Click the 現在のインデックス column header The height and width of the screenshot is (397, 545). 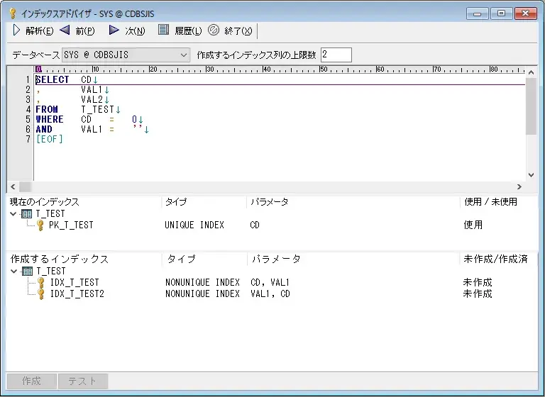pyautogui.click(x=84, y=202)
